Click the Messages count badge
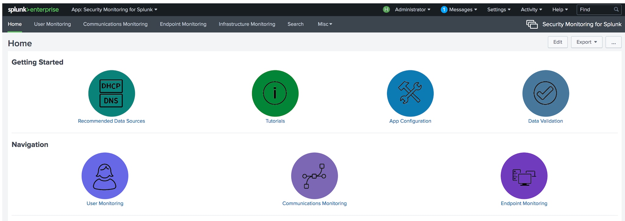 pyautogui.click(x=444, y=9)
